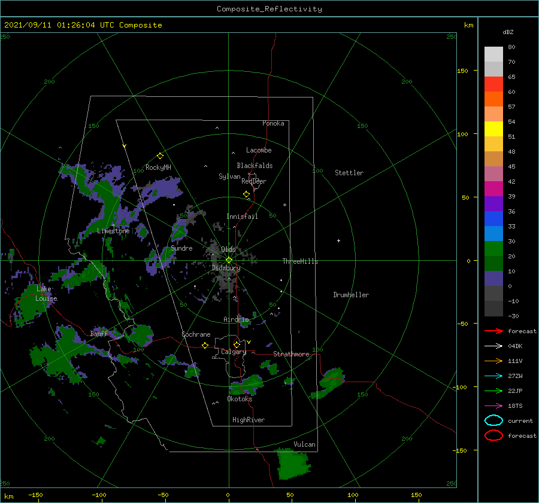This screenshot has width=539, height=503.
Task: Click the 'Okotoks' city label
Action: (x=240, y=399)
